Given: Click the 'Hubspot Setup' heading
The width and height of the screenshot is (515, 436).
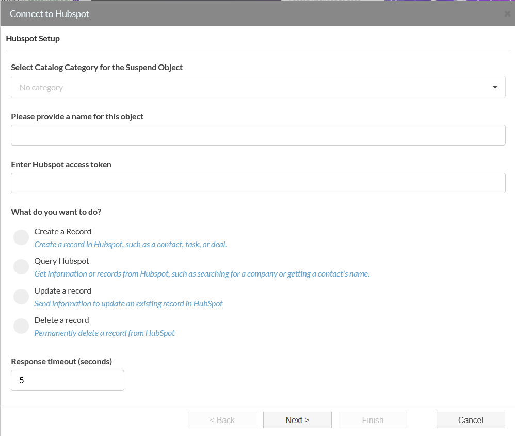Looking at the screenshot, I should (33, 39).
